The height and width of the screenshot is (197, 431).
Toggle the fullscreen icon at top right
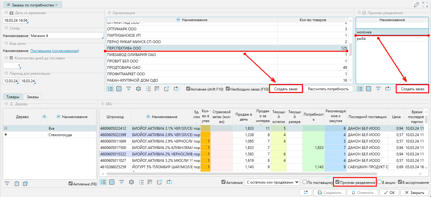pyautogui.click(x=425, y=5)
